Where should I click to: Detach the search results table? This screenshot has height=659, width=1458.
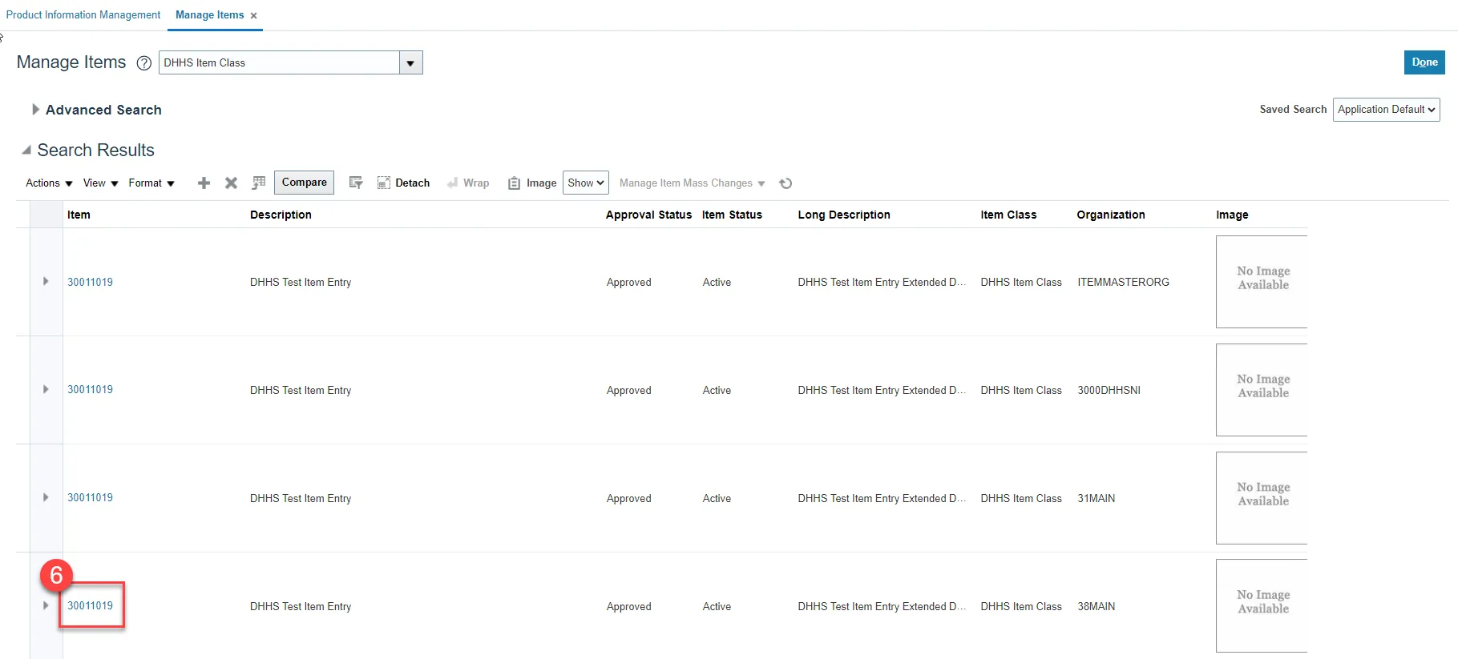point(404,183)
